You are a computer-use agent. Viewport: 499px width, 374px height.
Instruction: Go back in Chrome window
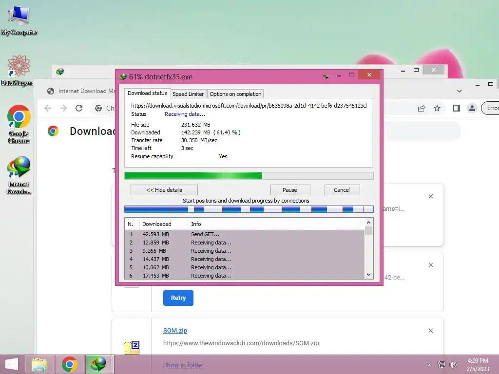(x=48, y=108)
